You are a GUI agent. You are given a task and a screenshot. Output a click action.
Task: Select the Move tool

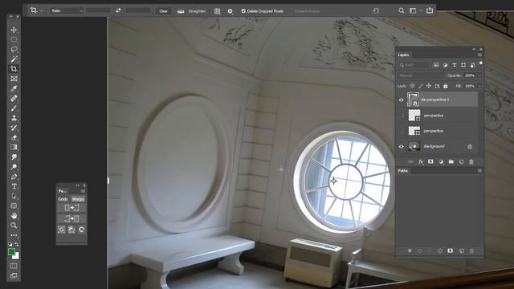point(14,31)
